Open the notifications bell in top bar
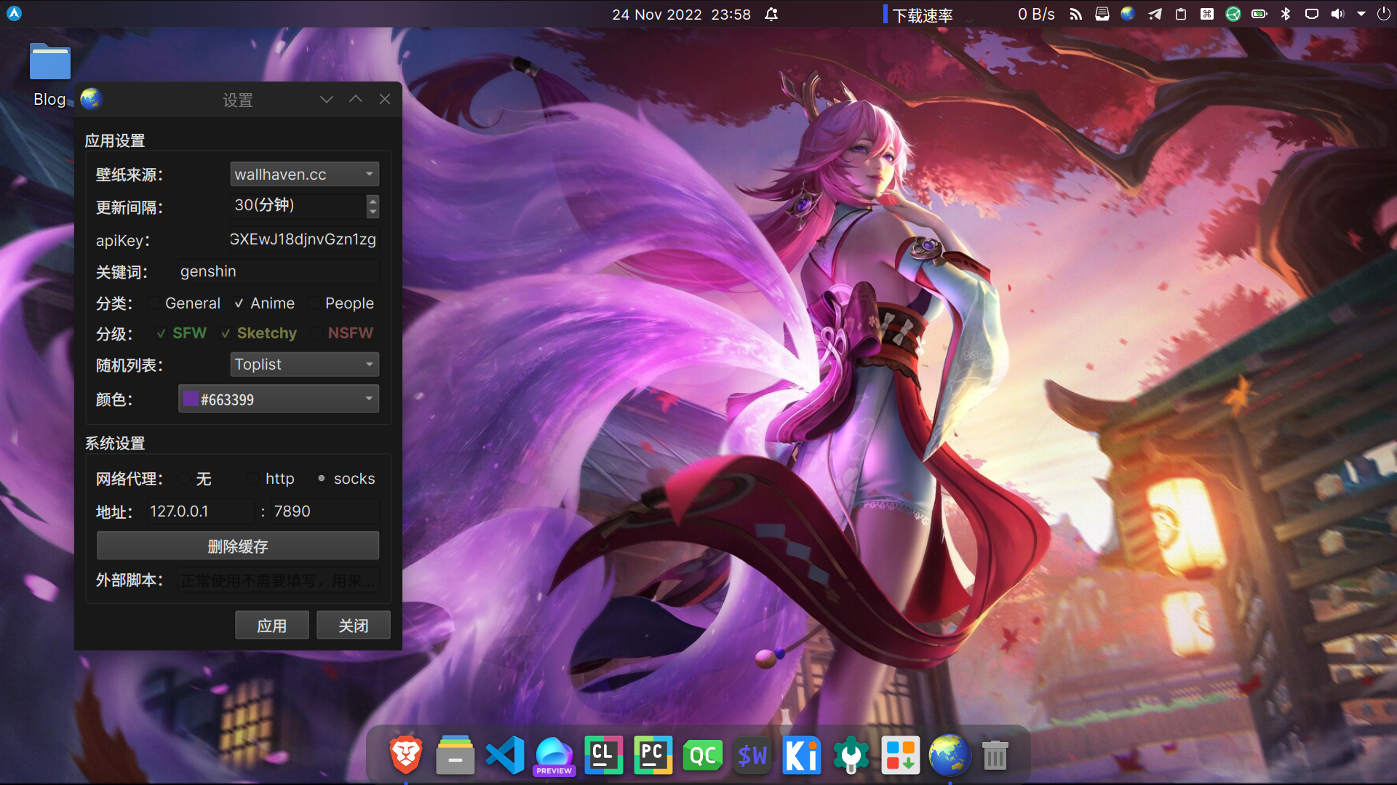1397x785 pixels. tap(771, 15)
